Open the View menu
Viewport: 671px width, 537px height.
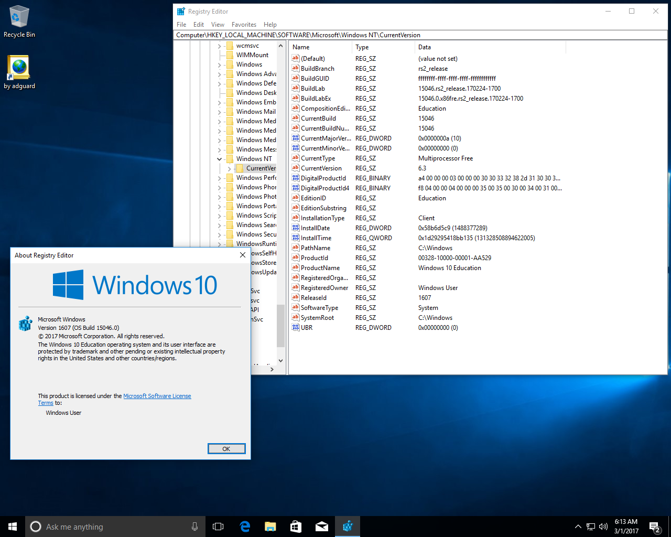tap(218, 25)
